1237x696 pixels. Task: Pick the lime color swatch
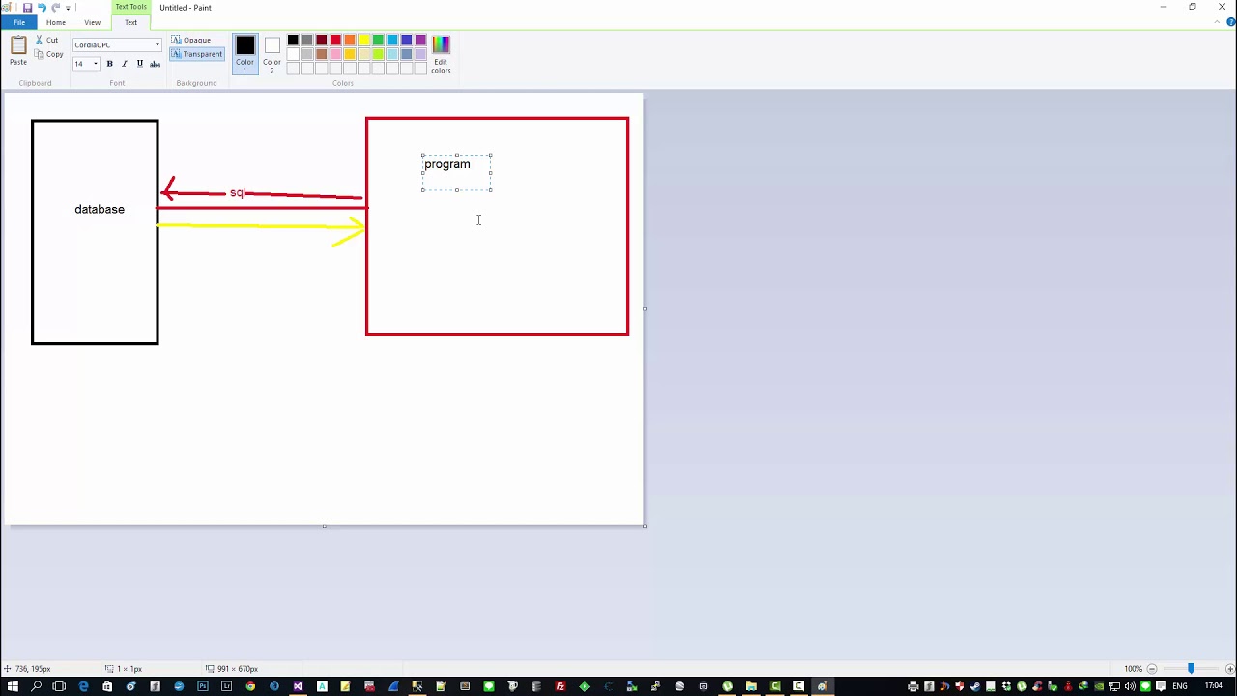[378, 54]
